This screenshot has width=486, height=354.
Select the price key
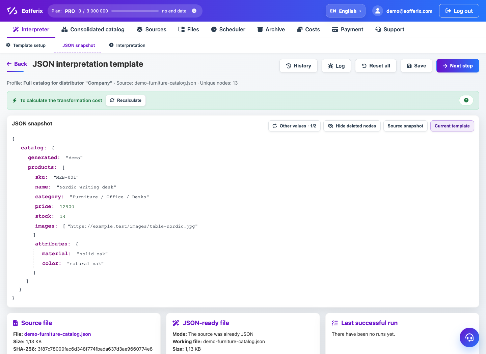(x=45, y=206)
